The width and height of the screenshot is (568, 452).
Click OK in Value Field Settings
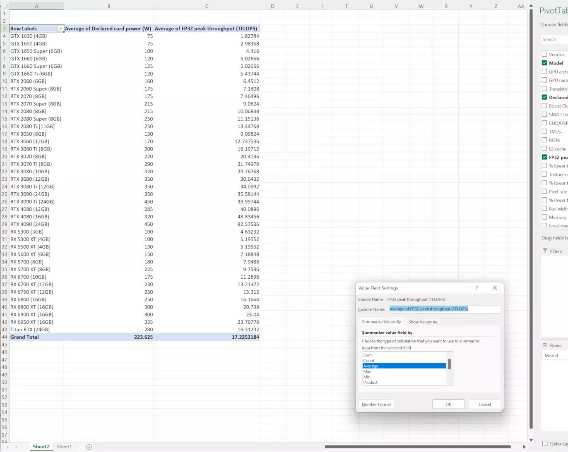pyautogui.click(x=448, y=404)
